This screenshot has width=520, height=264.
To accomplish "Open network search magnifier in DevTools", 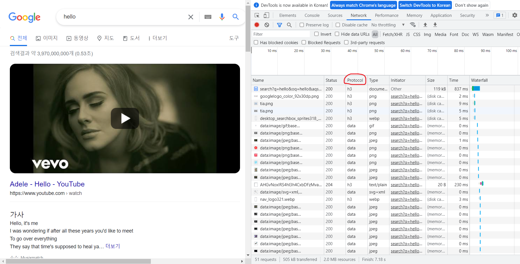I will coord(289,25).
